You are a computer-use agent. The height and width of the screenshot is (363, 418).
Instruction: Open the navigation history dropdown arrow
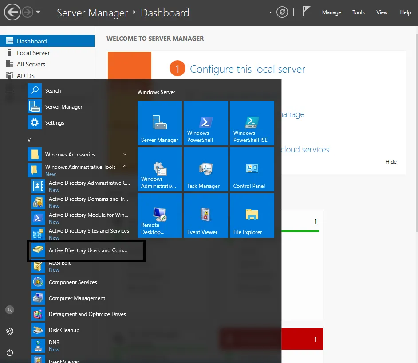[x=38, y=12]
